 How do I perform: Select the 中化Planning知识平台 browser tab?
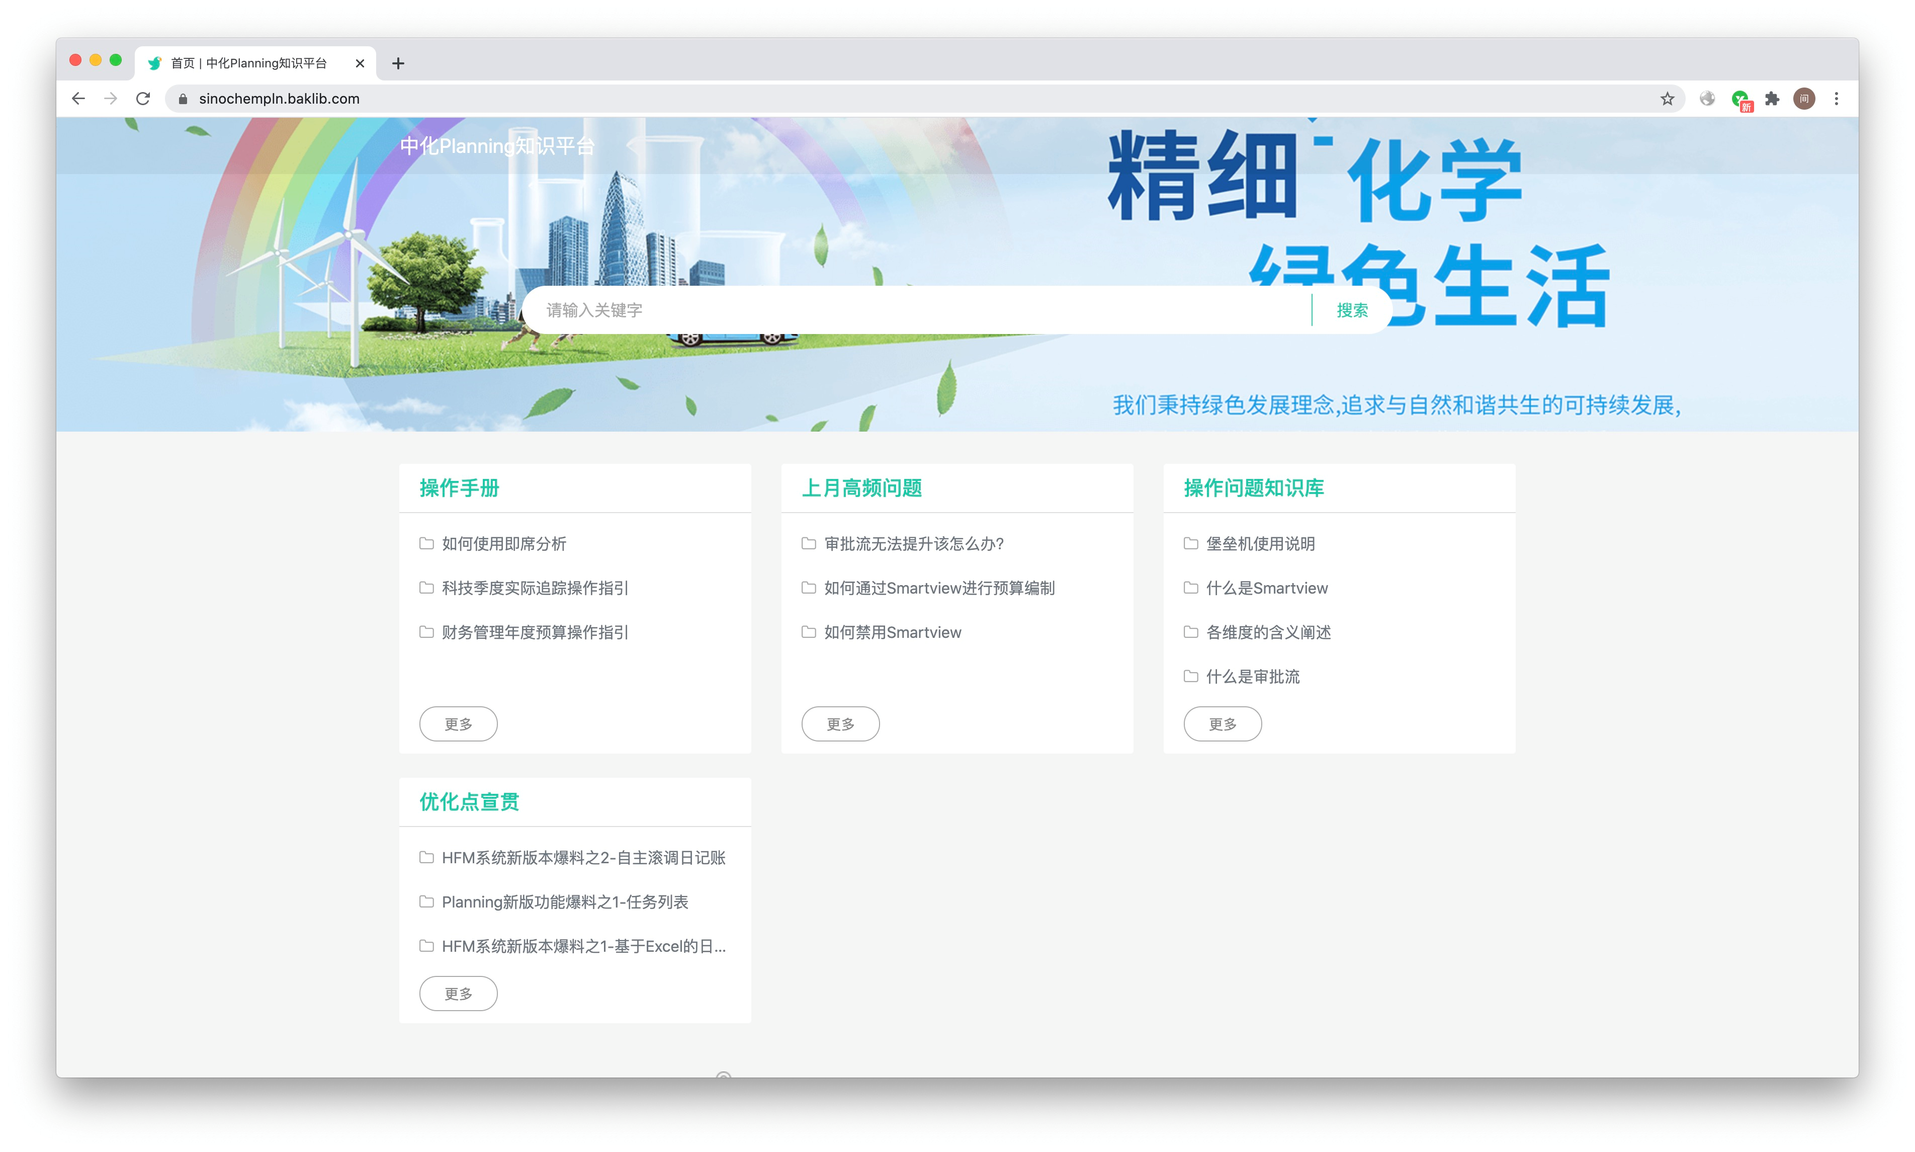[x=248, y=64]
